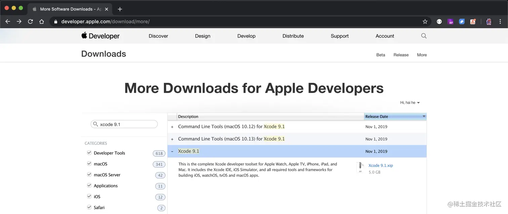
Task: Open the Chrome three-dot menu
Action: tap(501, 21)
